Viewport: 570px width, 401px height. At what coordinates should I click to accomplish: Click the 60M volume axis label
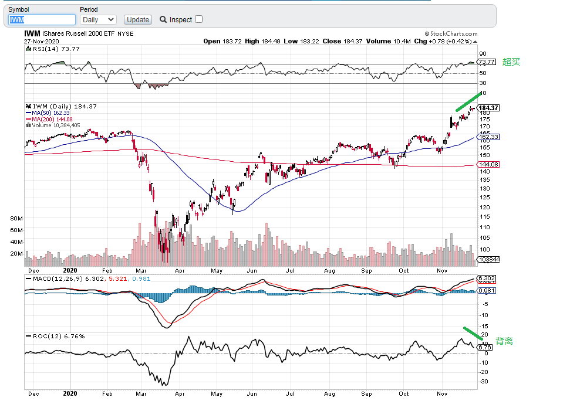(16, 230)
